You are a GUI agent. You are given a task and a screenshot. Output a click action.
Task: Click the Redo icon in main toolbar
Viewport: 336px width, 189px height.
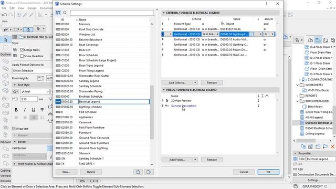(10, 15)
